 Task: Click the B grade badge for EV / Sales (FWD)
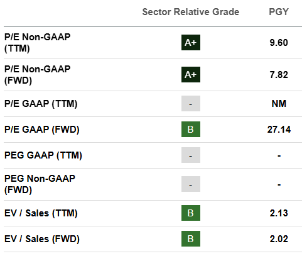191,239
